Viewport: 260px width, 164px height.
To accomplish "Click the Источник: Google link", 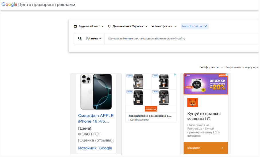I will click(95, 148).
